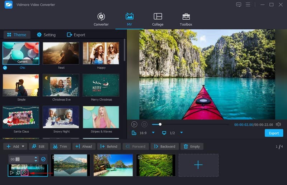
Task: Open the 1/2 screen display dropdown
Action: (182, 133)
